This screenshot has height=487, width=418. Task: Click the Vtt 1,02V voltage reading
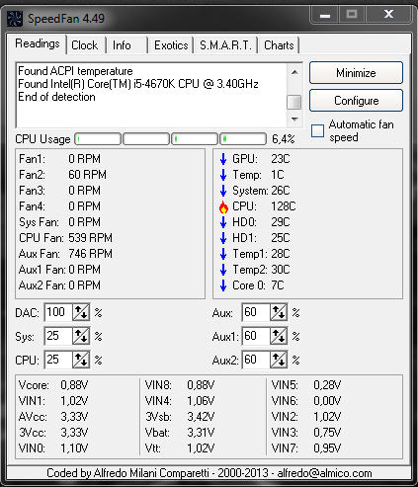(x=180, y=448)
